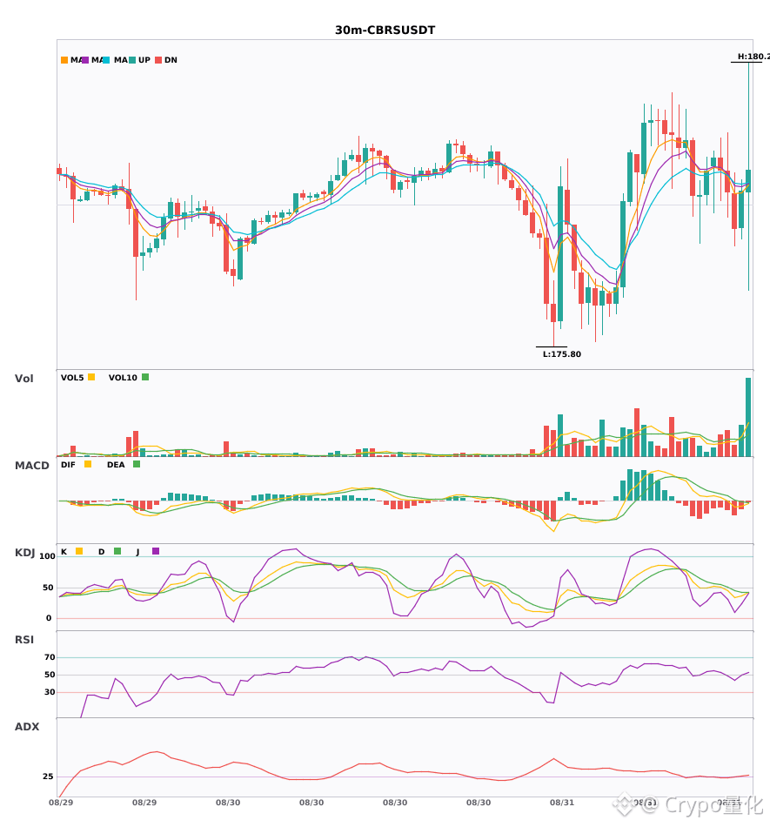
Task: Click the green VOL10 legend swatch
Action: 145,377
